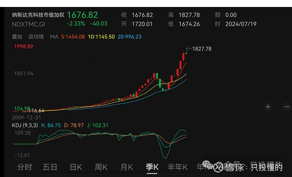The width and height of the screenshot is (292, 177).
Task: Switch to 月K monthly candlestick tab
Action: pyautogui.click(x=127, y=167)
